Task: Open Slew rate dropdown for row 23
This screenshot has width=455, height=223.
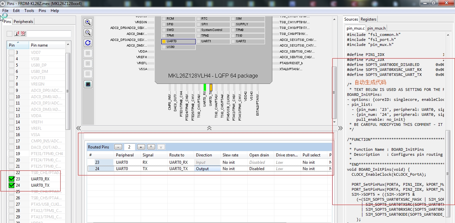Action: coord(234,162)
